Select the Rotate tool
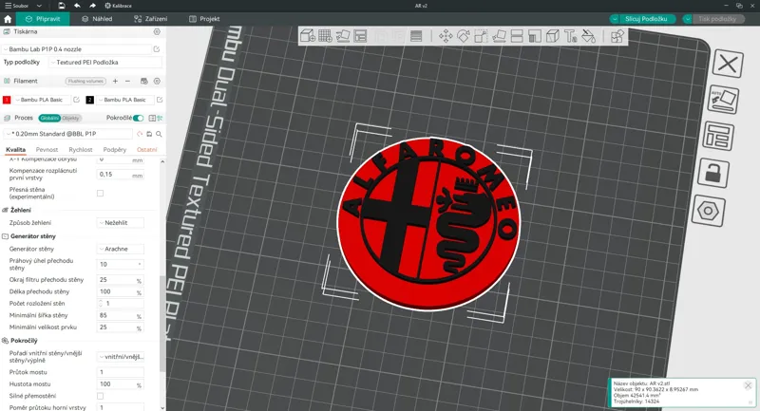Screen dimensions: 760x411 (x=464, y=36)
